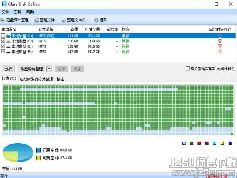Untick the 本地磁盘 (F:) checkbox
Image resolution: width=237 pixels, height=178 pixels.
[3, 51]
